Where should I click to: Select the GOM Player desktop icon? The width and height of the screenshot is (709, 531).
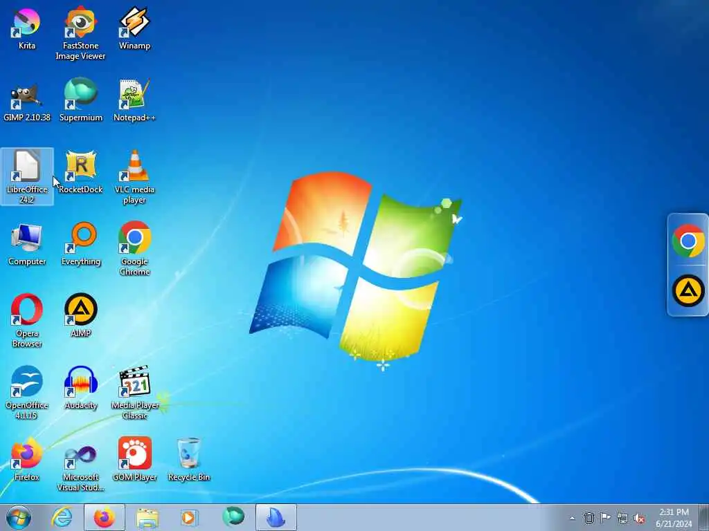click(x=134, y=459)
